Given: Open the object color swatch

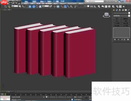Looking at the screenshot, I should point(129,13).
